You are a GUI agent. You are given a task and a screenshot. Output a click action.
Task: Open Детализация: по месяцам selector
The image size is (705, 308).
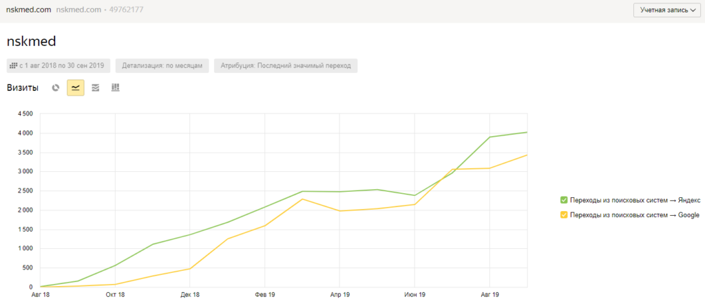tap(162, 65)
